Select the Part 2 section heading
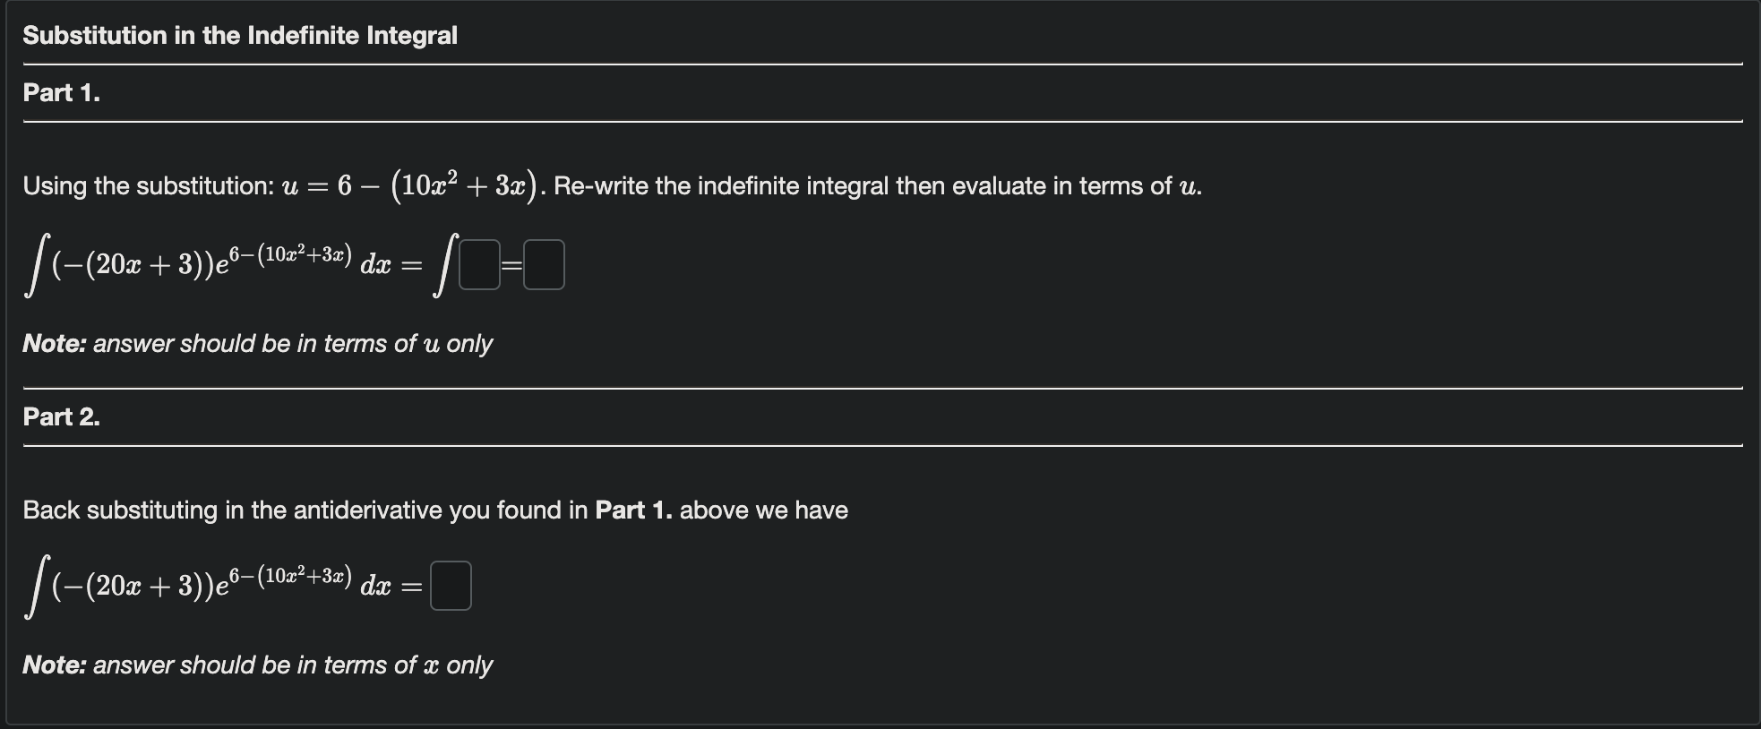1761x729 pixels. pos(61,416)
